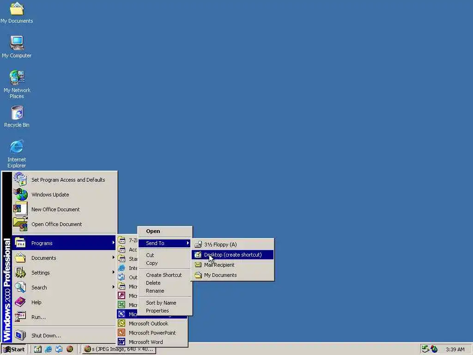Click the Run icon in Start menu

20,317
